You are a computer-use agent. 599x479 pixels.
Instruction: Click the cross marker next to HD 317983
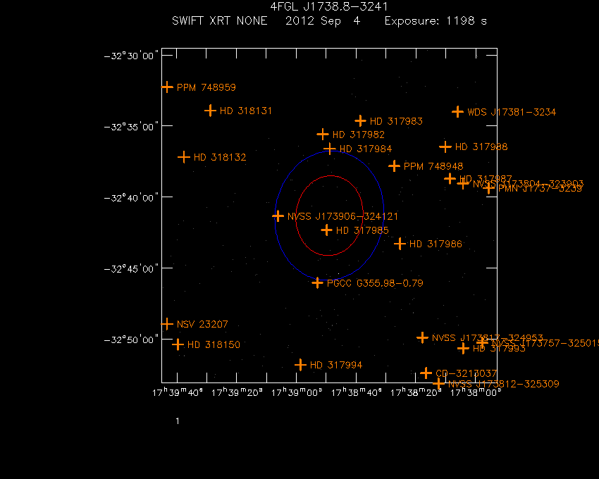click(360, 121)
